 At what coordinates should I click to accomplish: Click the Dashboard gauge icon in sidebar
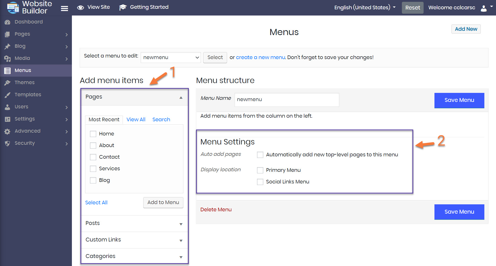click(x=7, y=22)
